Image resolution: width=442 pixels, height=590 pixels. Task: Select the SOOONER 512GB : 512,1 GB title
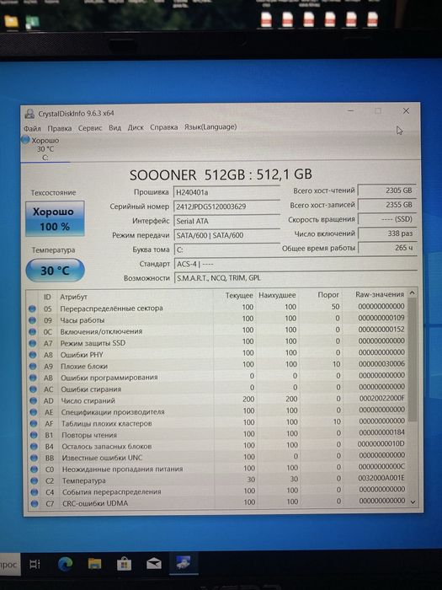[221, 174]
